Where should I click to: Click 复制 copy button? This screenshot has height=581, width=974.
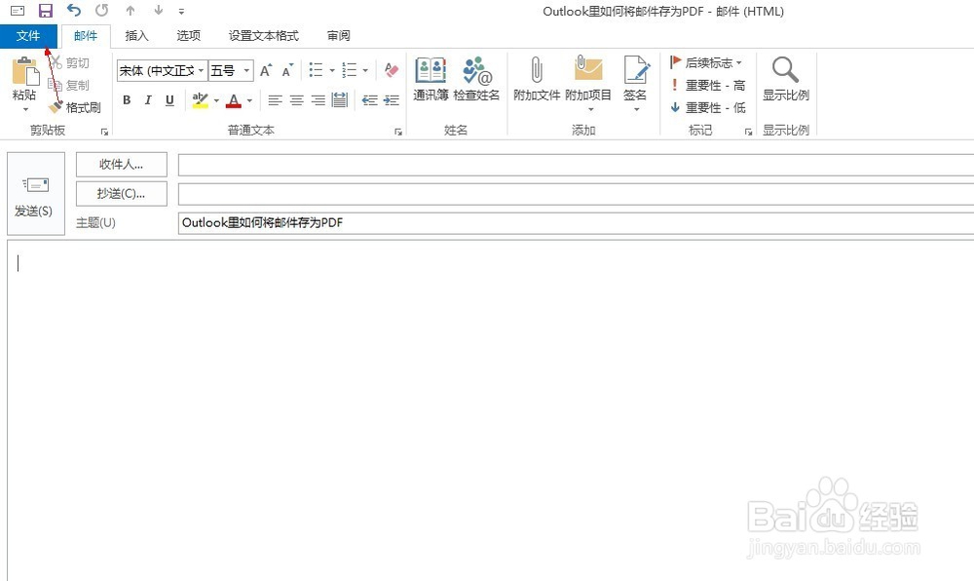pos(69,85)
